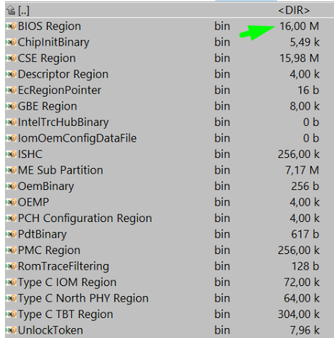Click the Descriptor Region file icon
Viewport: 334px width, 338px height.
click(11, 74)
